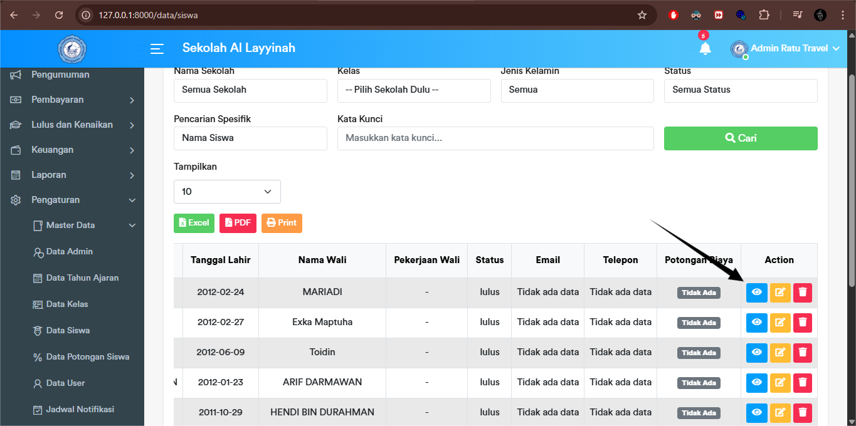Bookmark this page with star icon
Image resolution: width=856 pixels, height=426 pixels.
[x=642, y=15]
